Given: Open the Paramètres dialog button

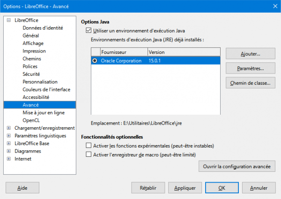Looking at the screenshot, I should 250,68.
